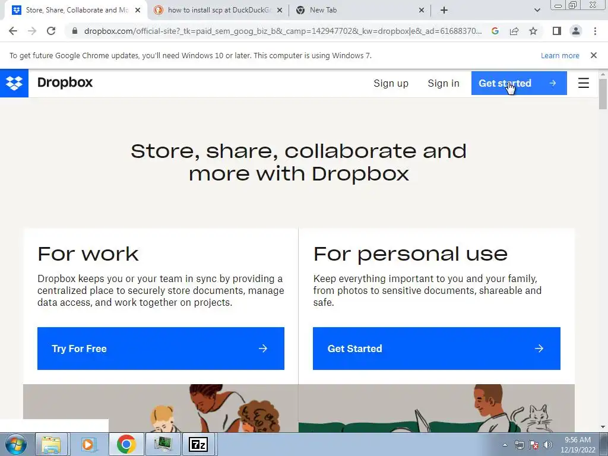Open Windows Explorer from taskbar

[x=51, y=444]
